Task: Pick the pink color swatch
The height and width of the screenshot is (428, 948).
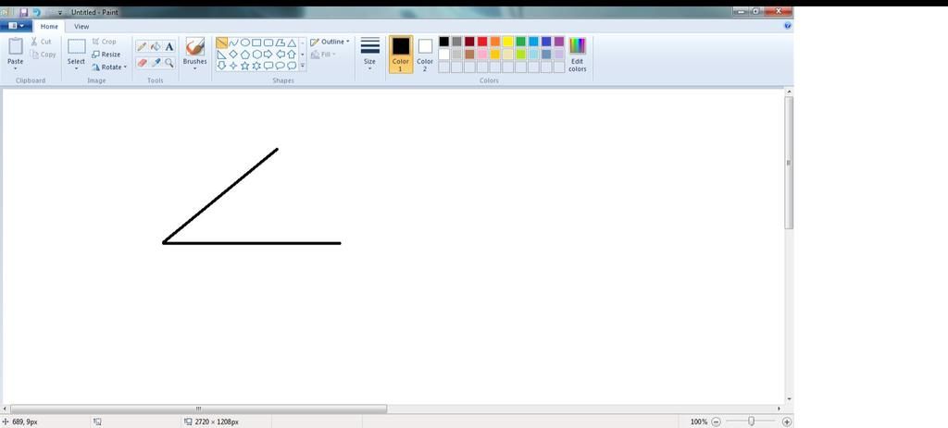Action: pyautogui.click(x=482, y=55)
